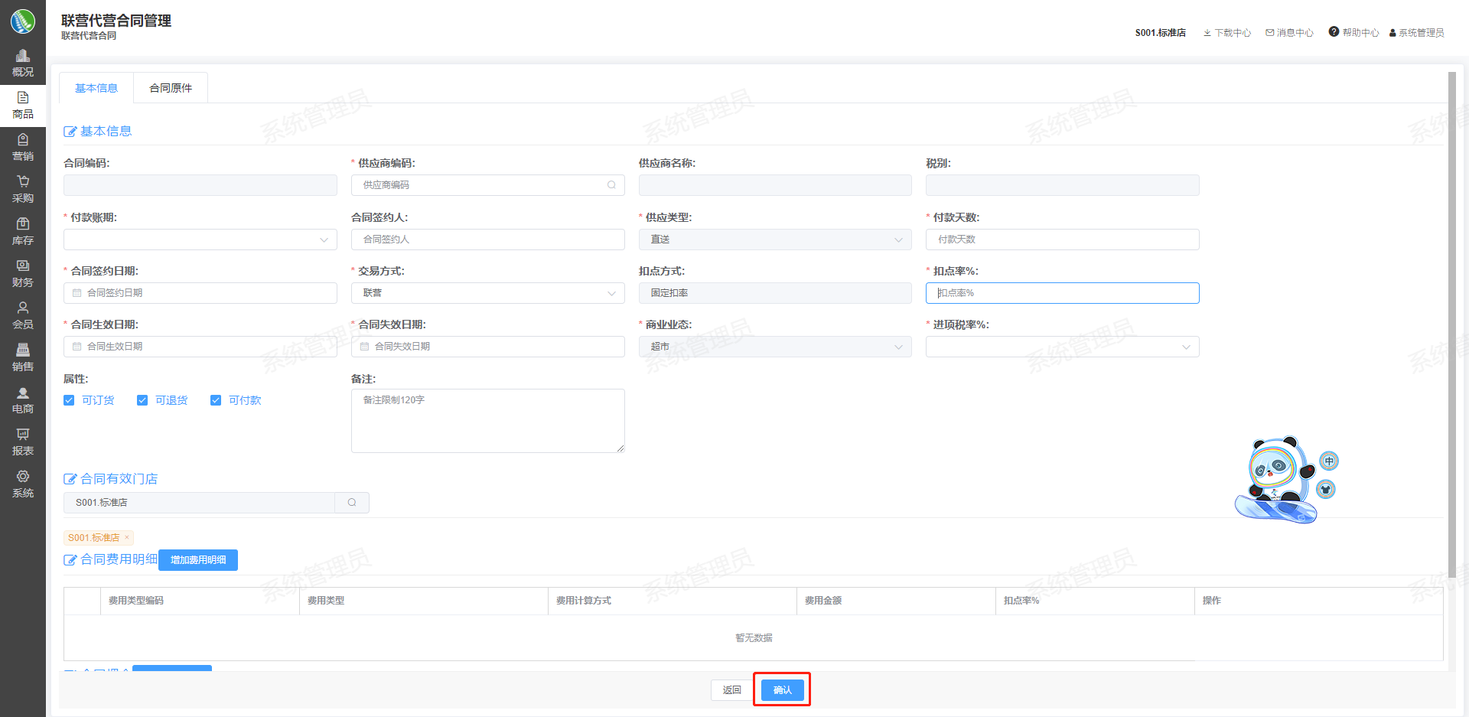
Task: Open the 采购 purchasing cart icon
Action: 23,183
